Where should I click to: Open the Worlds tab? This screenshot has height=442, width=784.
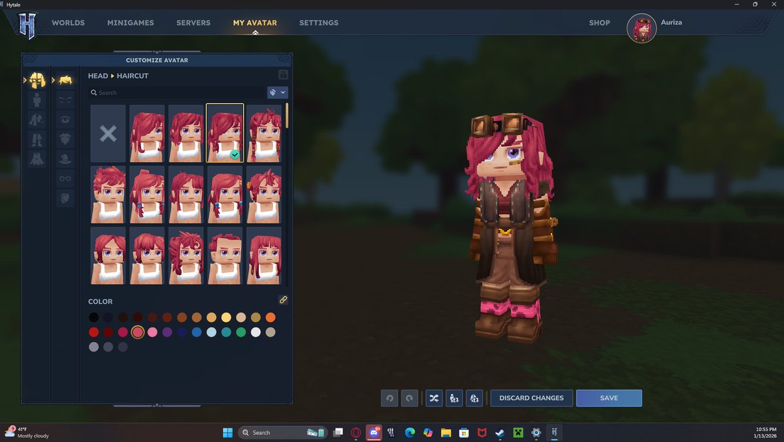[x=69, y=23]
